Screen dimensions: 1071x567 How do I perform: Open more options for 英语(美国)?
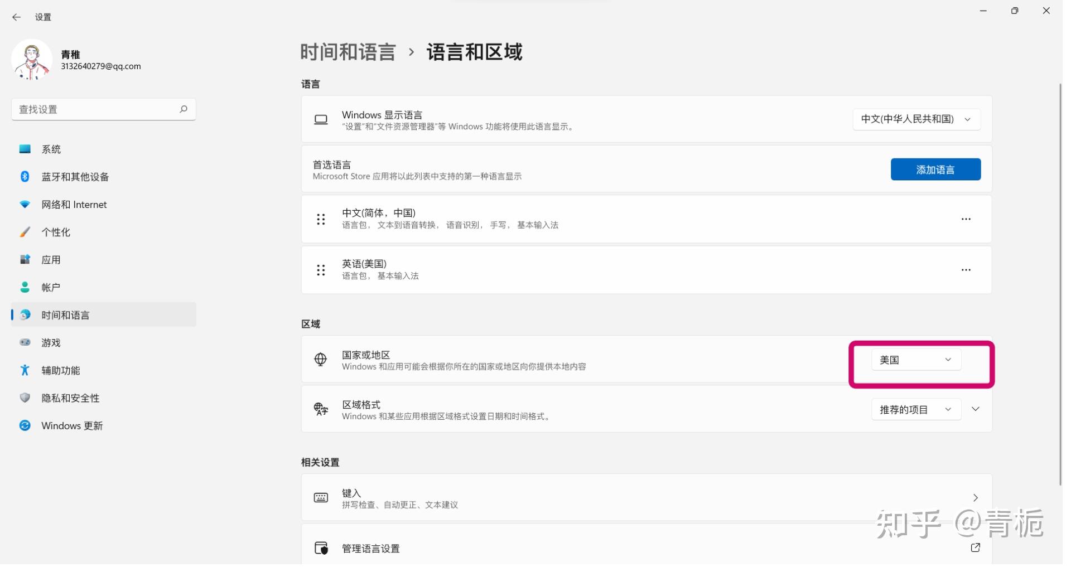coord(973,272)
